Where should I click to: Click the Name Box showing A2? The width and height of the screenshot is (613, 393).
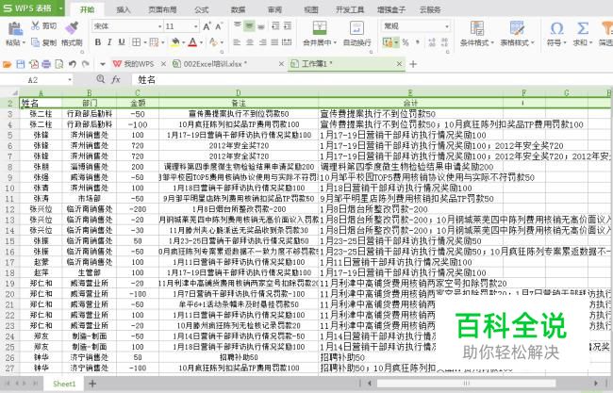(x=36, y=80)
